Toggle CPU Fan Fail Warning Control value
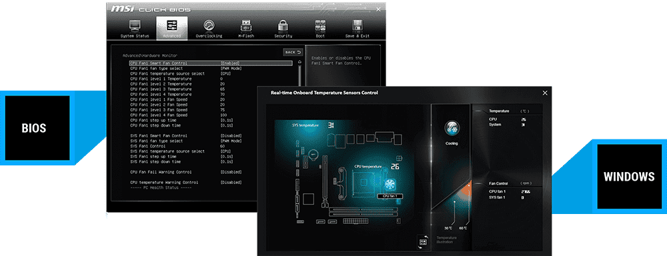 (231, 172)
